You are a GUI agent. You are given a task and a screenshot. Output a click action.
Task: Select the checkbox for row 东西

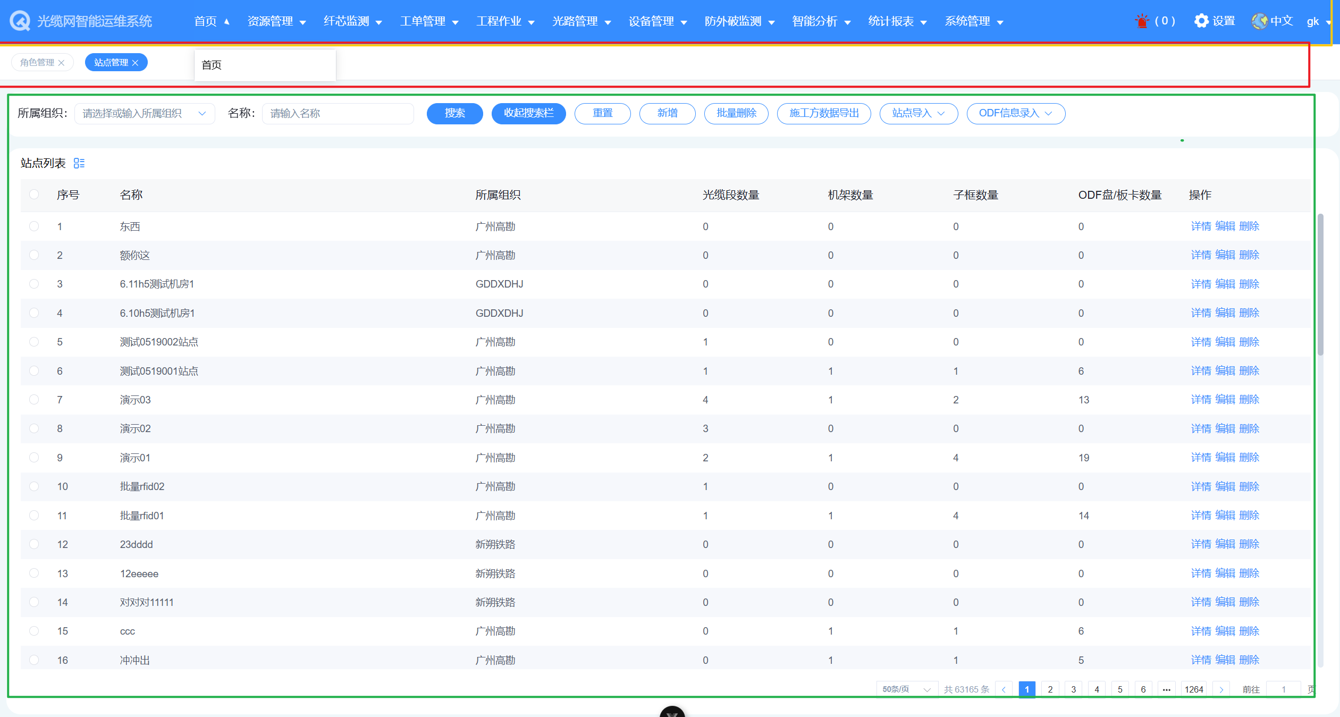click(x=34, y=226)
